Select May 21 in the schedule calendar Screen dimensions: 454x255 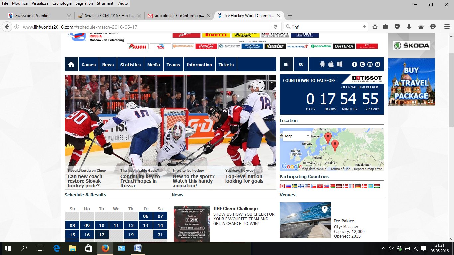160,235
